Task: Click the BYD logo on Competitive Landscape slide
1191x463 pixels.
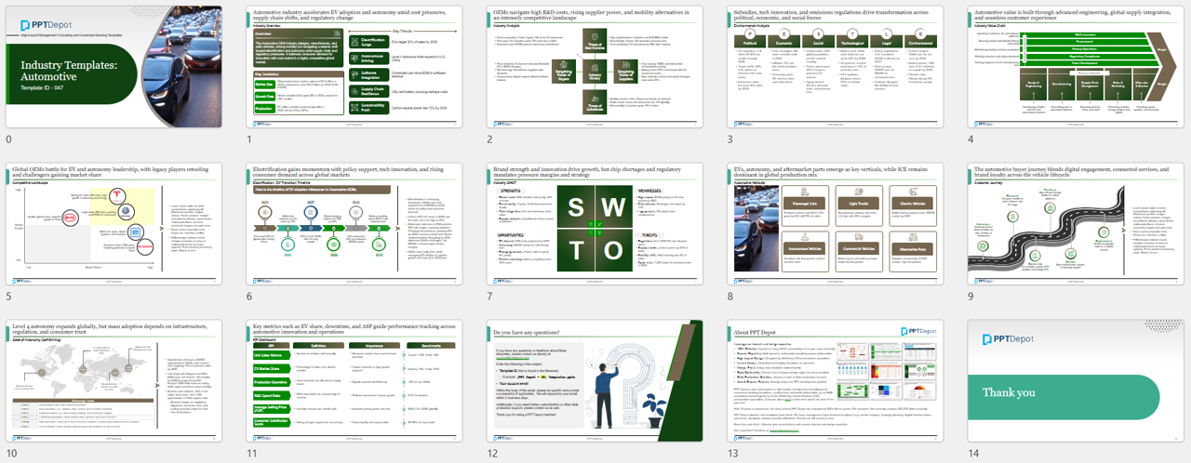Action: (x=70, y=219)
